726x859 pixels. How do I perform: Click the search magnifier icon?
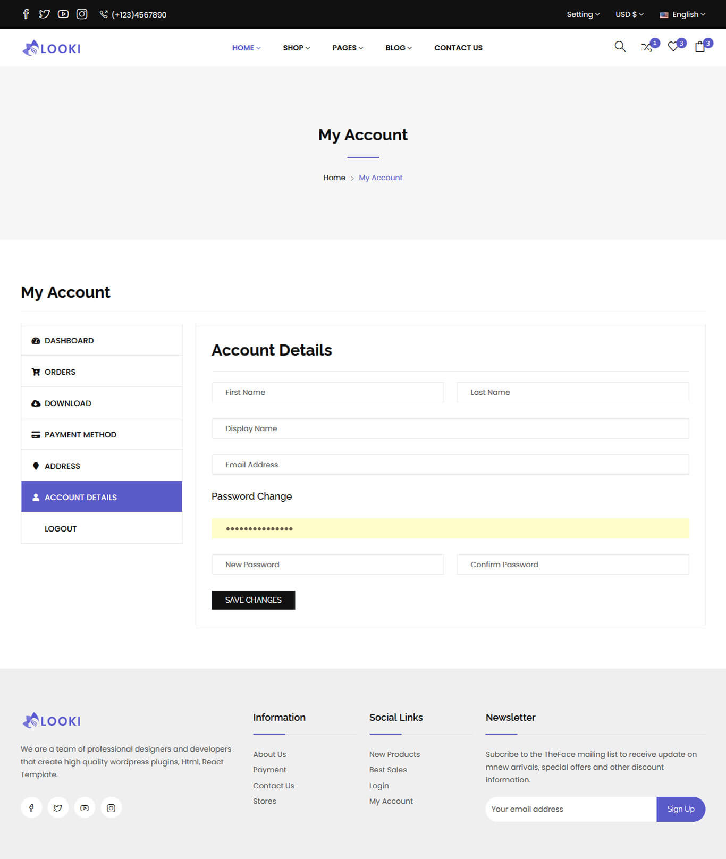click(620, 47)
